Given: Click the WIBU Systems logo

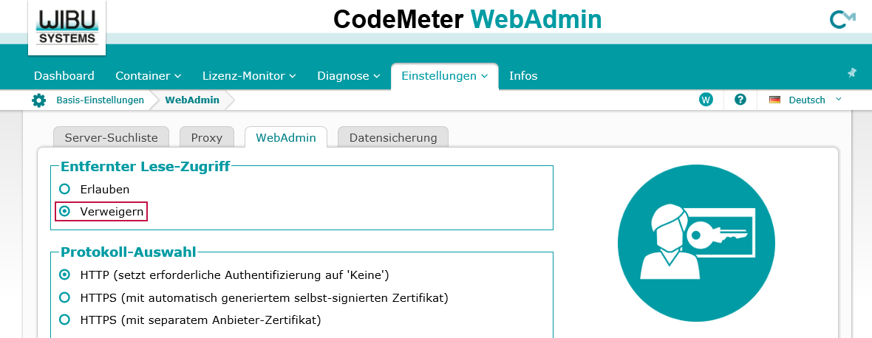Looking at the screenshot, I should point(67,27).
